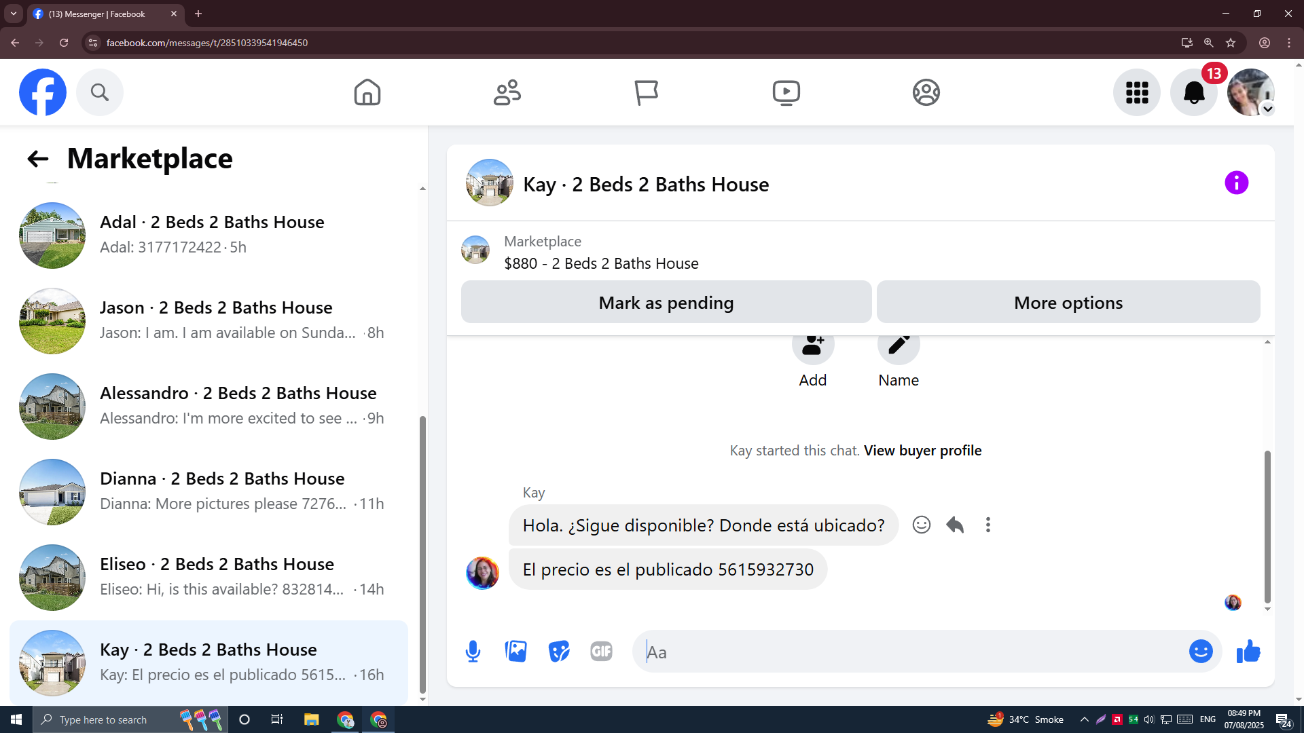Open Chrome three-dot menu
The height and width of the screenshot is (733, 1304).
point(1289,43)
